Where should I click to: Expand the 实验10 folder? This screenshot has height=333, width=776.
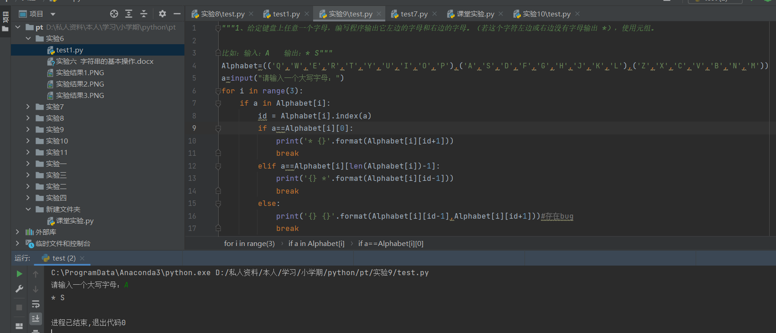(28, 141)
